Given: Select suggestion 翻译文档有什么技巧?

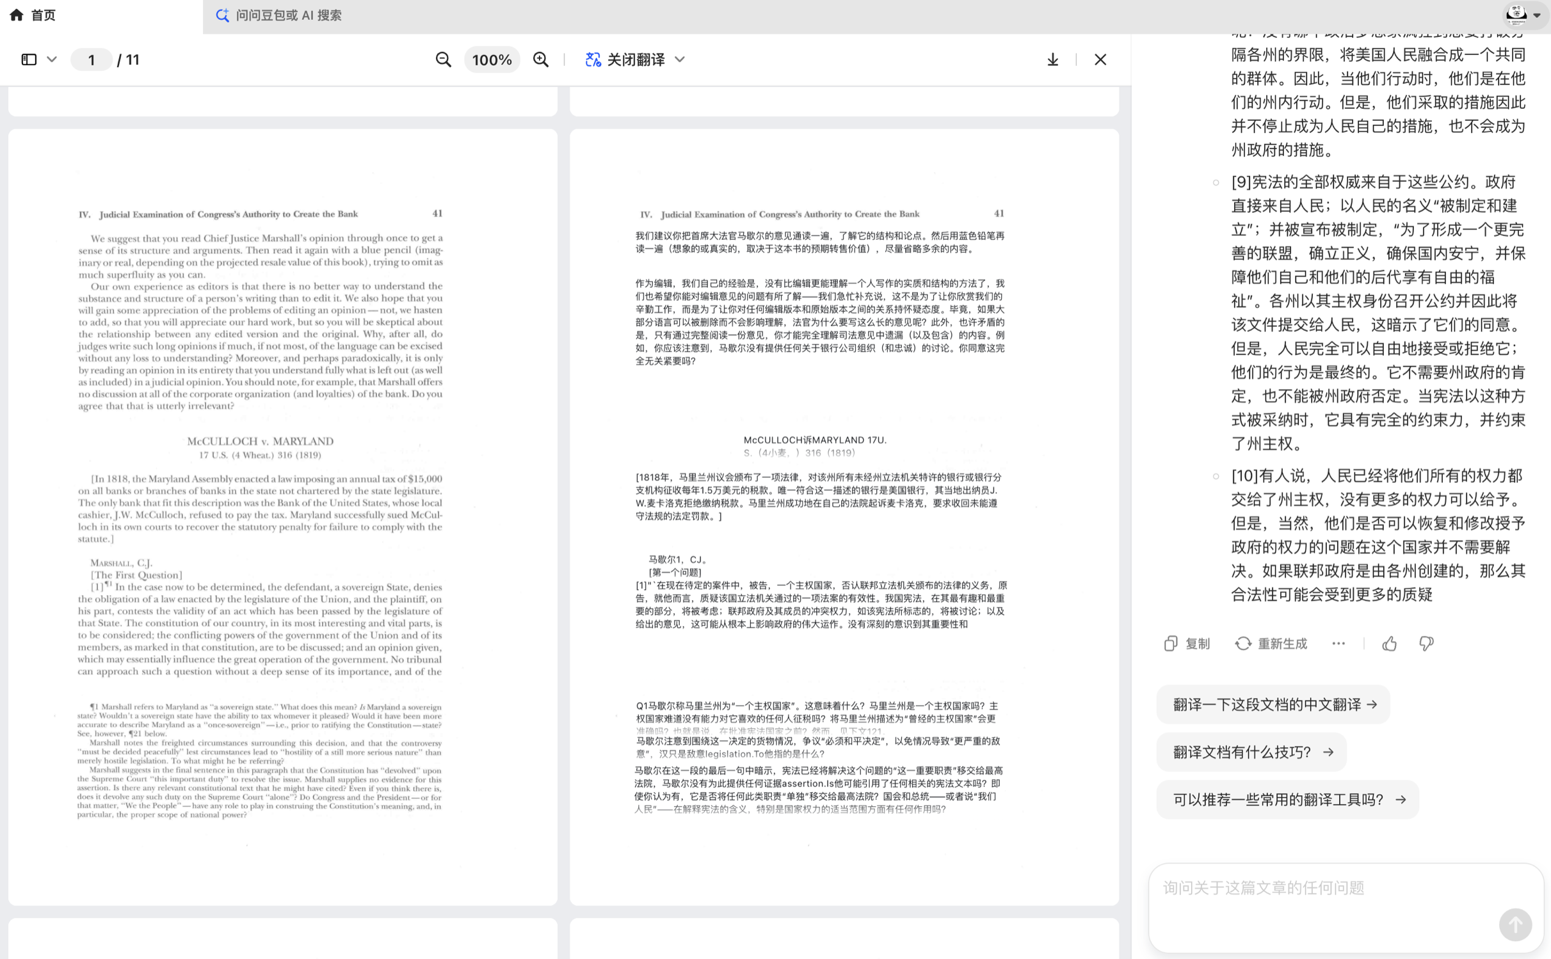Looking at the screenshot, I should pyautogui.click(x=1251, y=752).
